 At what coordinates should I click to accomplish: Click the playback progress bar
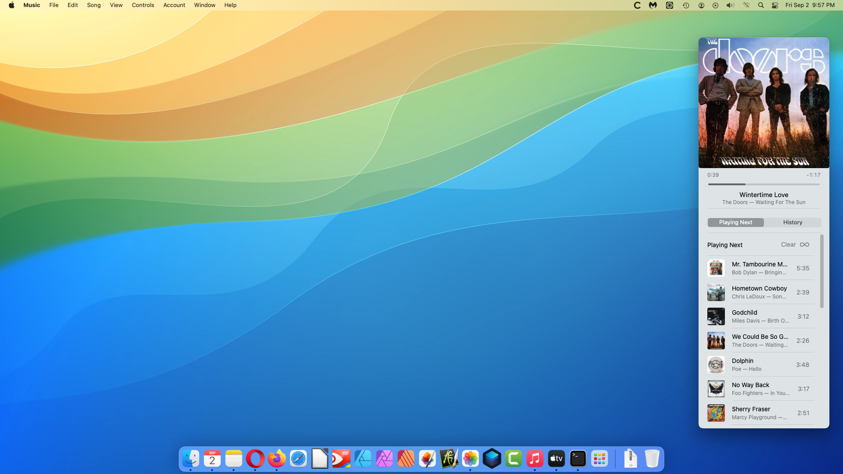coord(764,184)
